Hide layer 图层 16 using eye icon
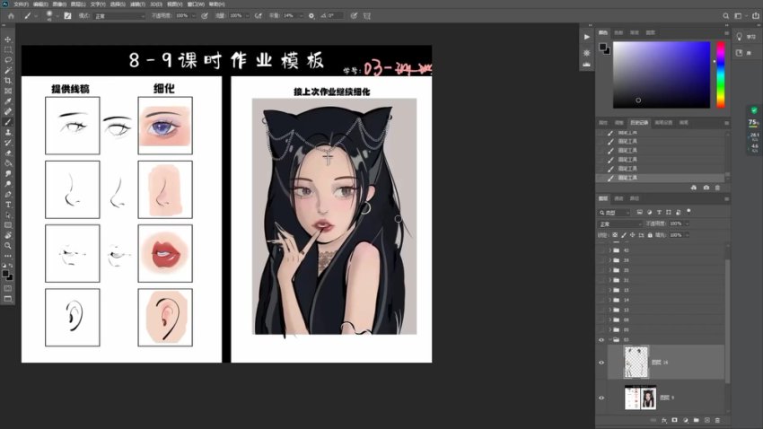 point(602,362)
